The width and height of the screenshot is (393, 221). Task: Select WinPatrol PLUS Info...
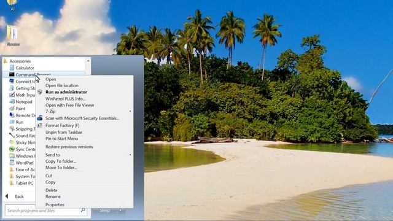tap(66, 99)
